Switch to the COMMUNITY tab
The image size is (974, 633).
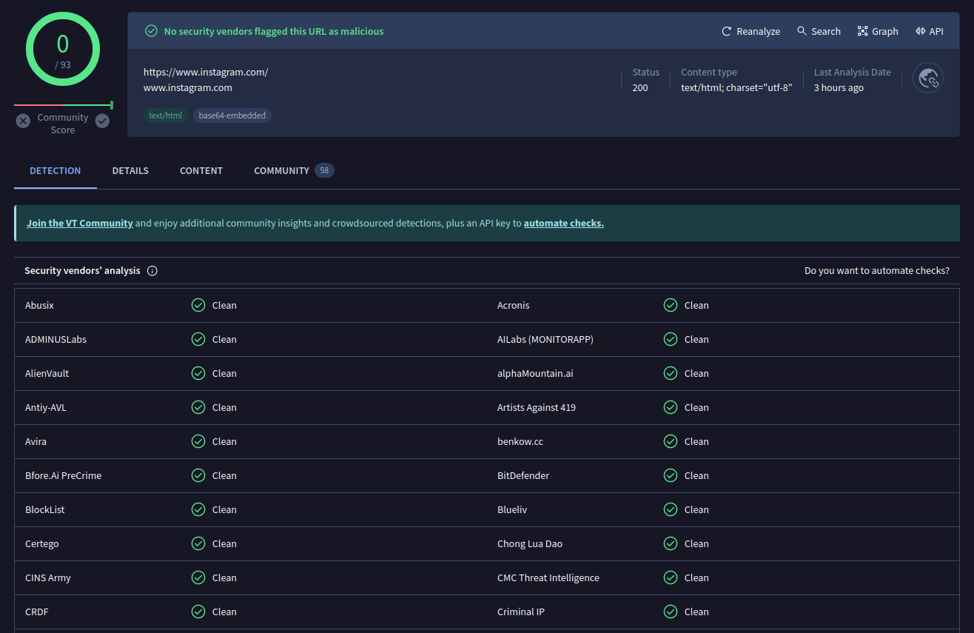(294, 170)
